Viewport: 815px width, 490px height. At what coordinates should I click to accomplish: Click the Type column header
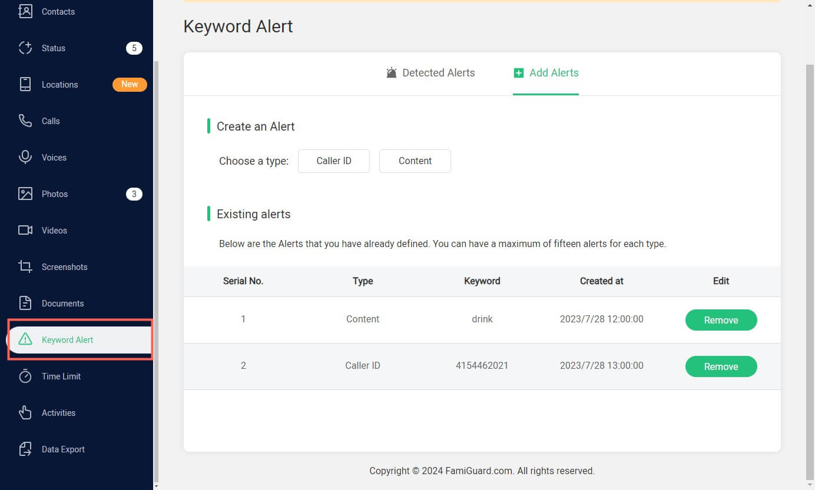point(363,281)
